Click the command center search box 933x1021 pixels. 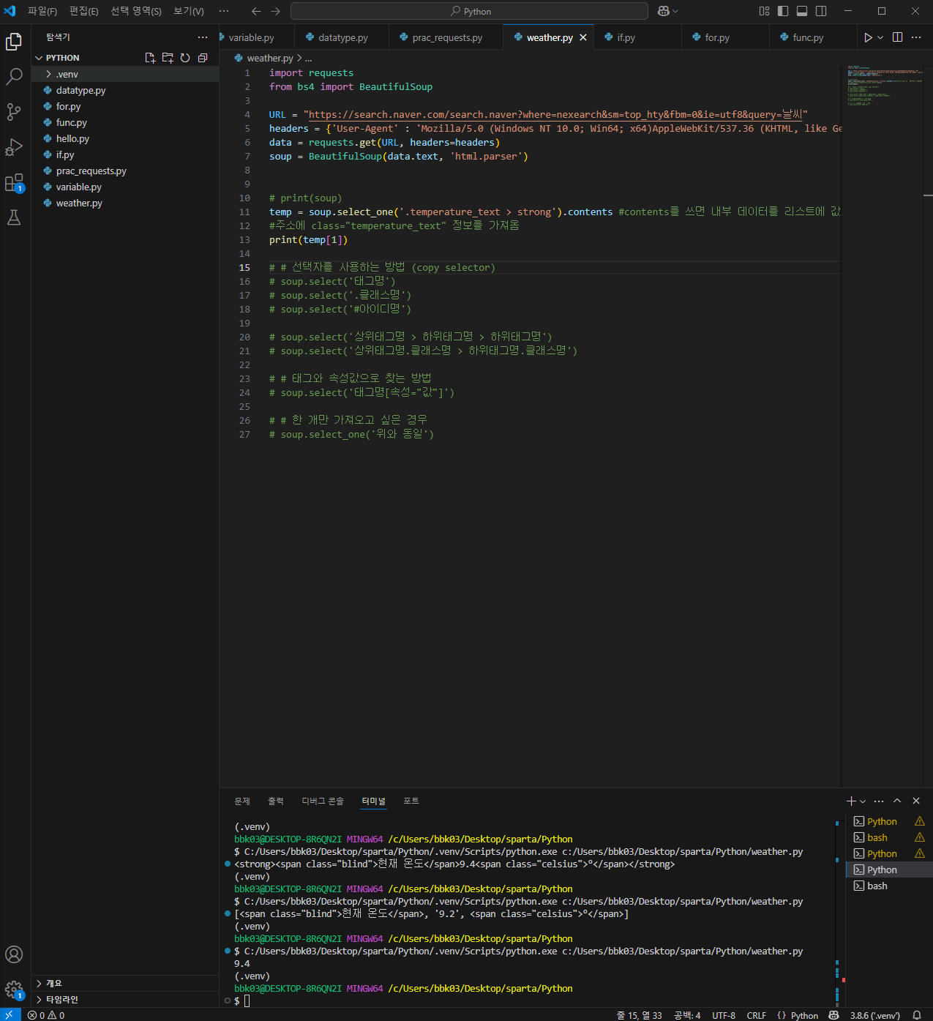(x=469, y=11)
